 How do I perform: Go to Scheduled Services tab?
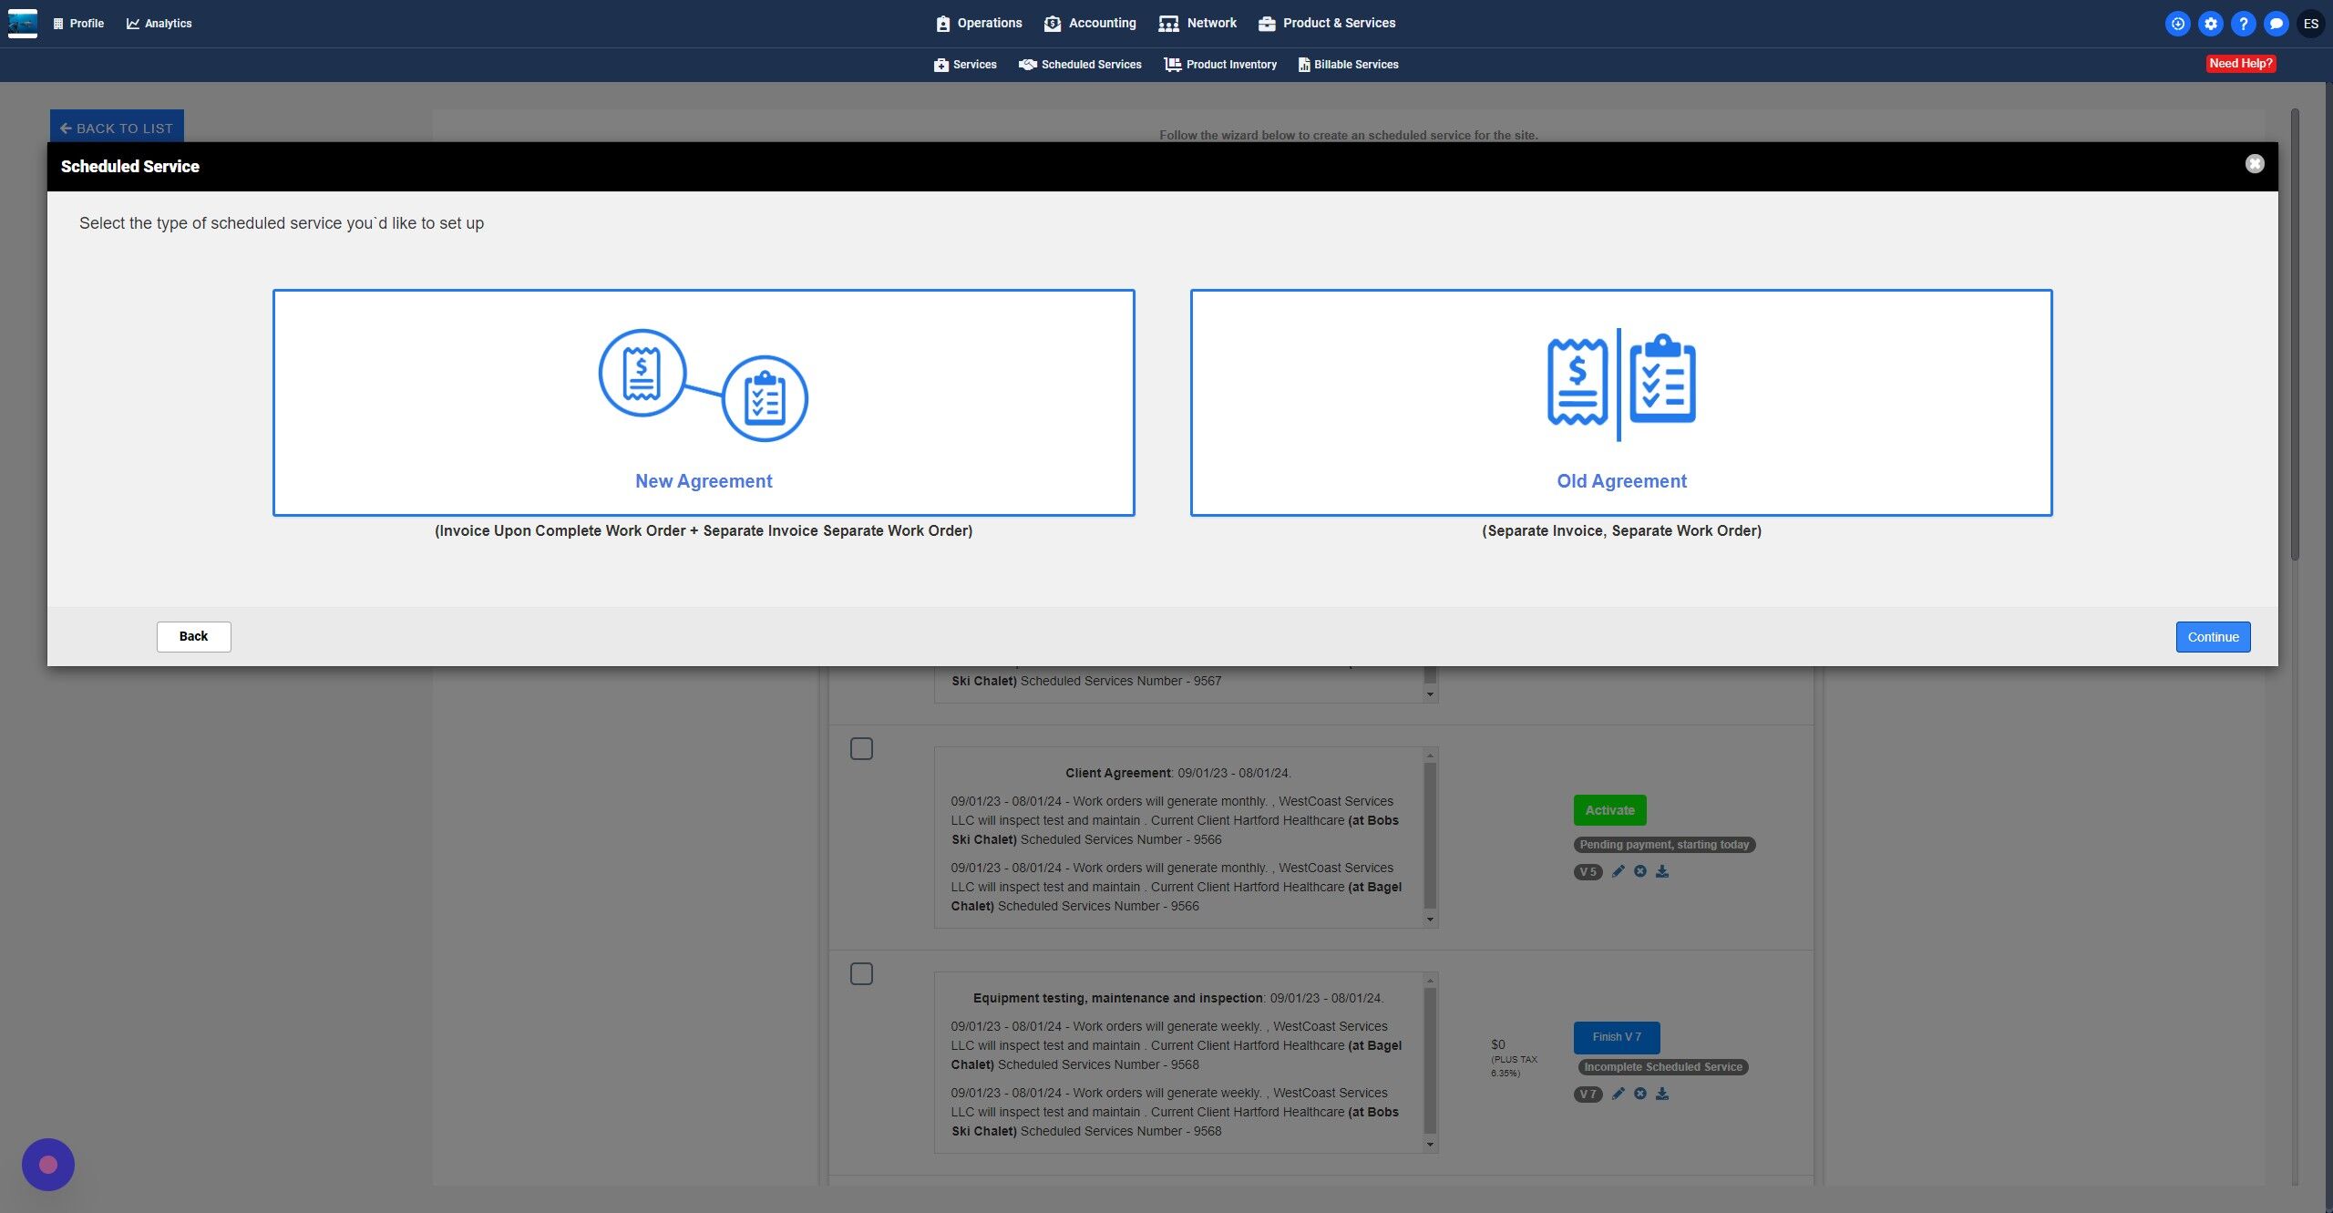pyautogui.click(x=1080, y=65)
